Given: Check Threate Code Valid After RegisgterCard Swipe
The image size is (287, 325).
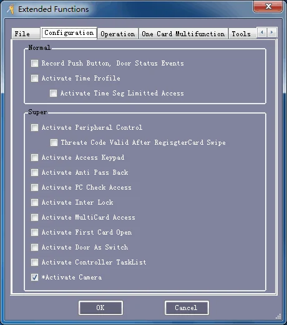Looking at the screenshot, I should click(x=54, y=143).
